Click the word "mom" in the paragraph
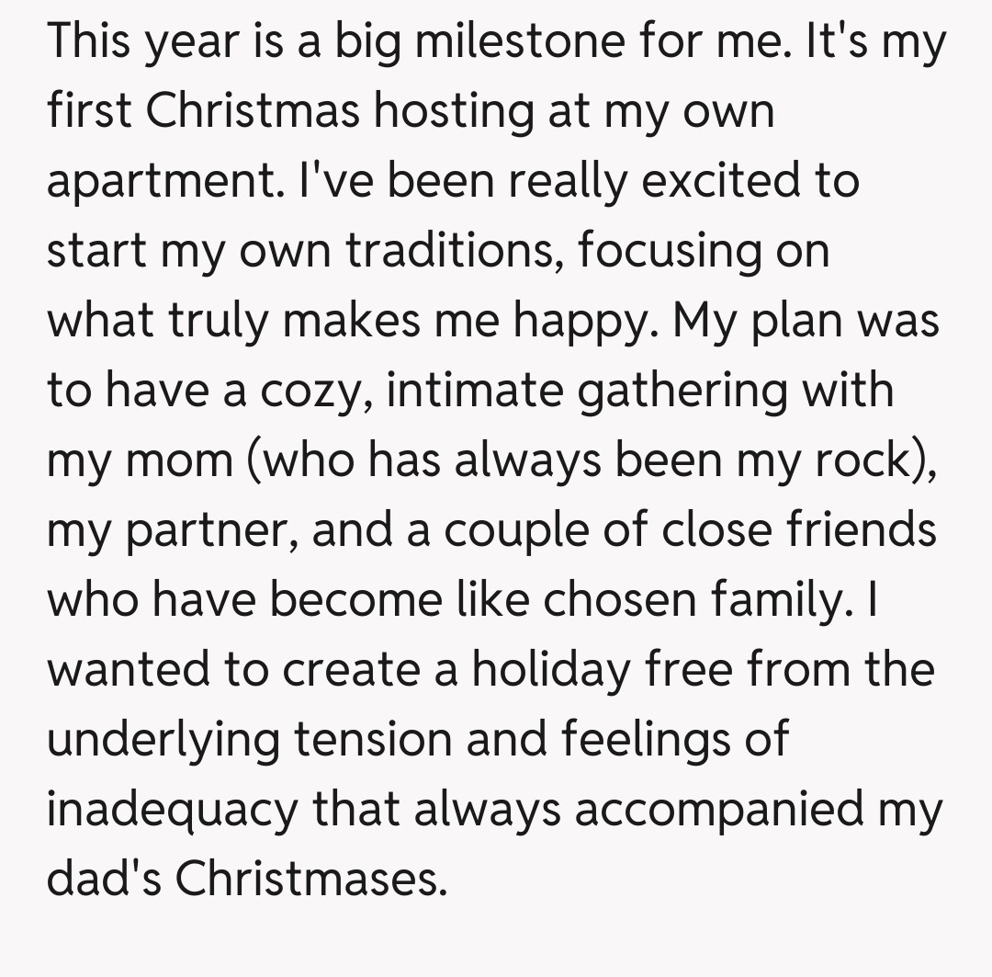The width and height of the screenshot is (992, 977). click(x=182, y=460)
